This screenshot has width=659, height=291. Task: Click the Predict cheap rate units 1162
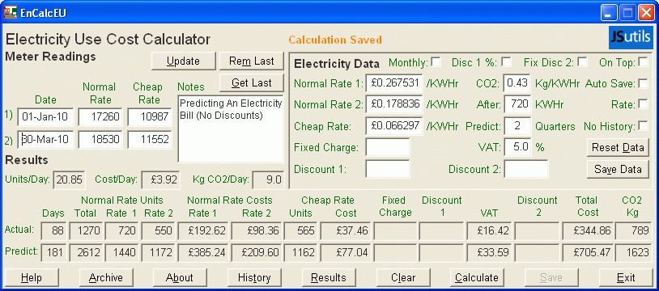[301, 252]
